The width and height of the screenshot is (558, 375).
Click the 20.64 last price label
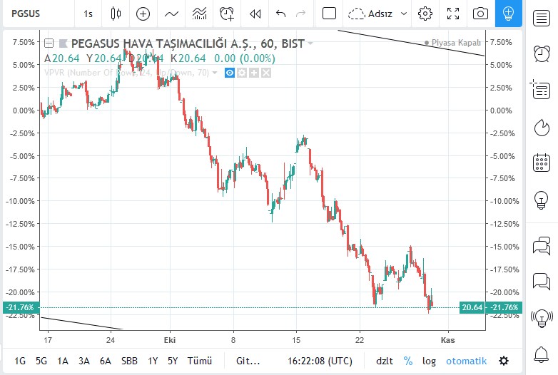coord(472,307)
